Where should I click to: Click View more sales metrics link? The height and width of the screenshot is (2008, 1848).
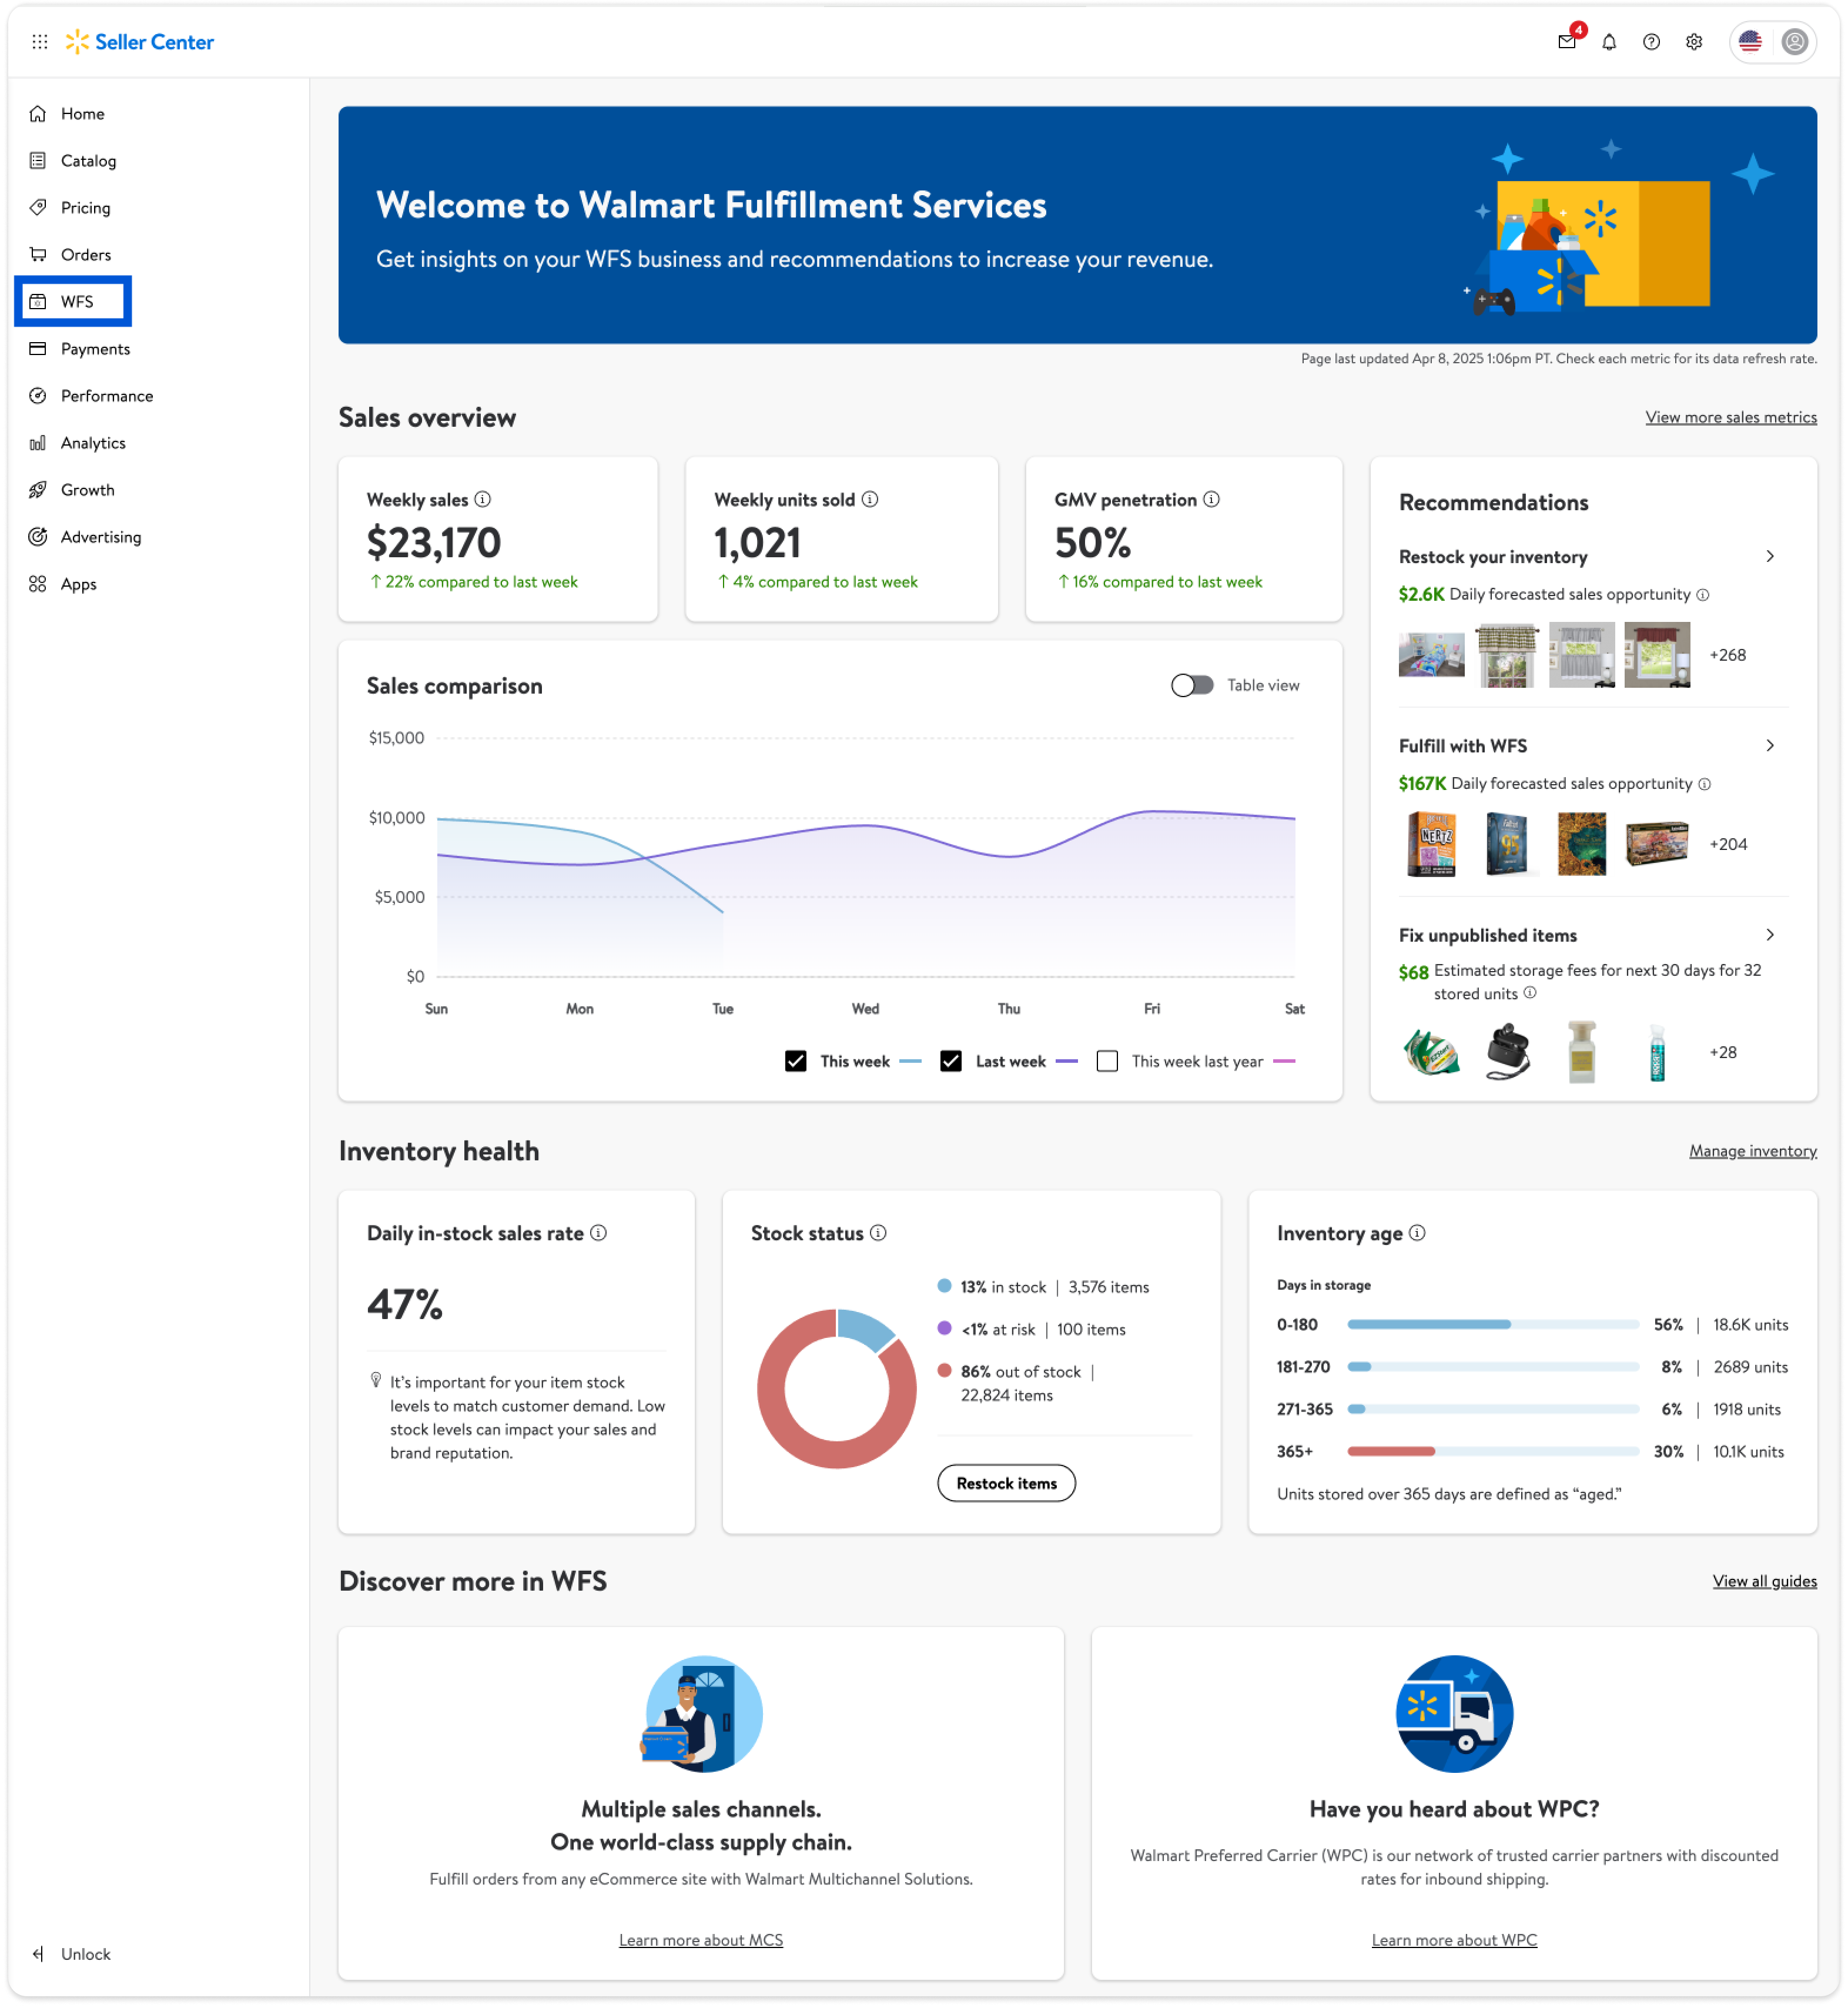[x=1731, y=418]
